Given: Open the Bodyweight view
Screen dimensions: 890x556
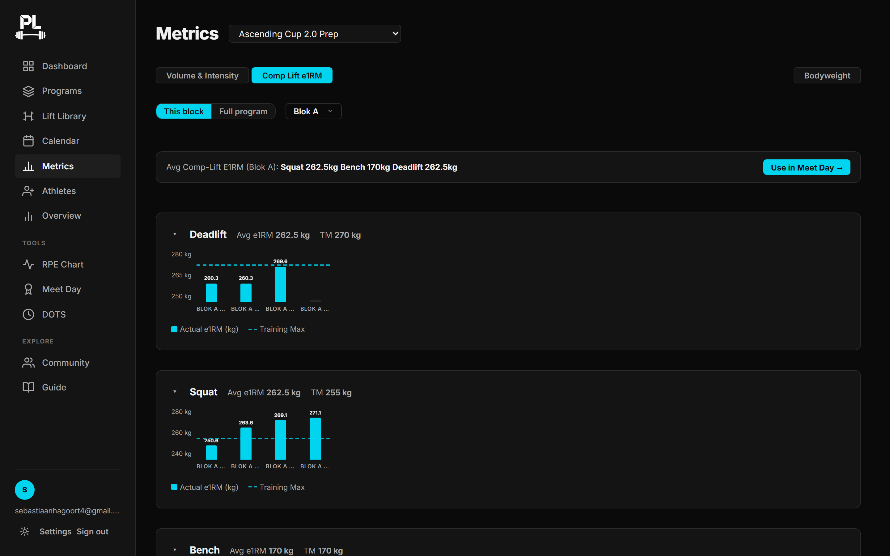Looking at the screenshot, I should (827, 75).
